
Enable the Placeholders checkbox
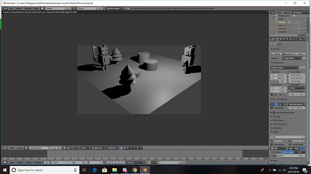272,144
